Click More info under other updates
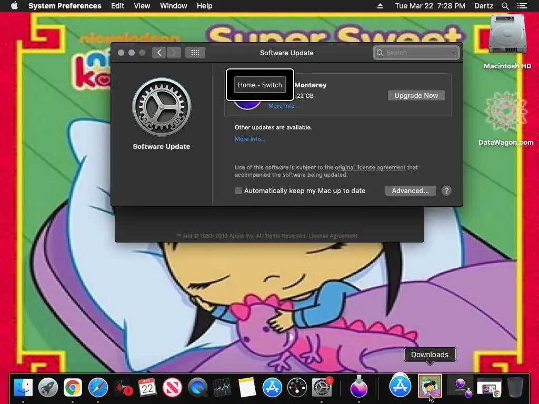Viewport: 539px width, 404px height. tap(250, 139)
